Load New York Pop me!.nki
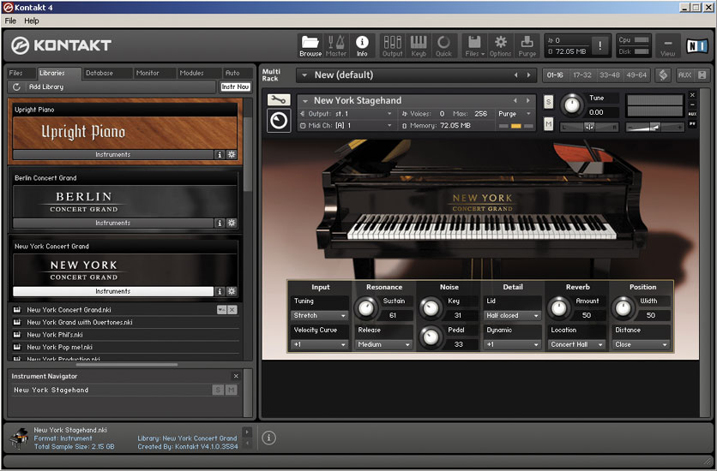717x471 pixels. click(124, 347)
